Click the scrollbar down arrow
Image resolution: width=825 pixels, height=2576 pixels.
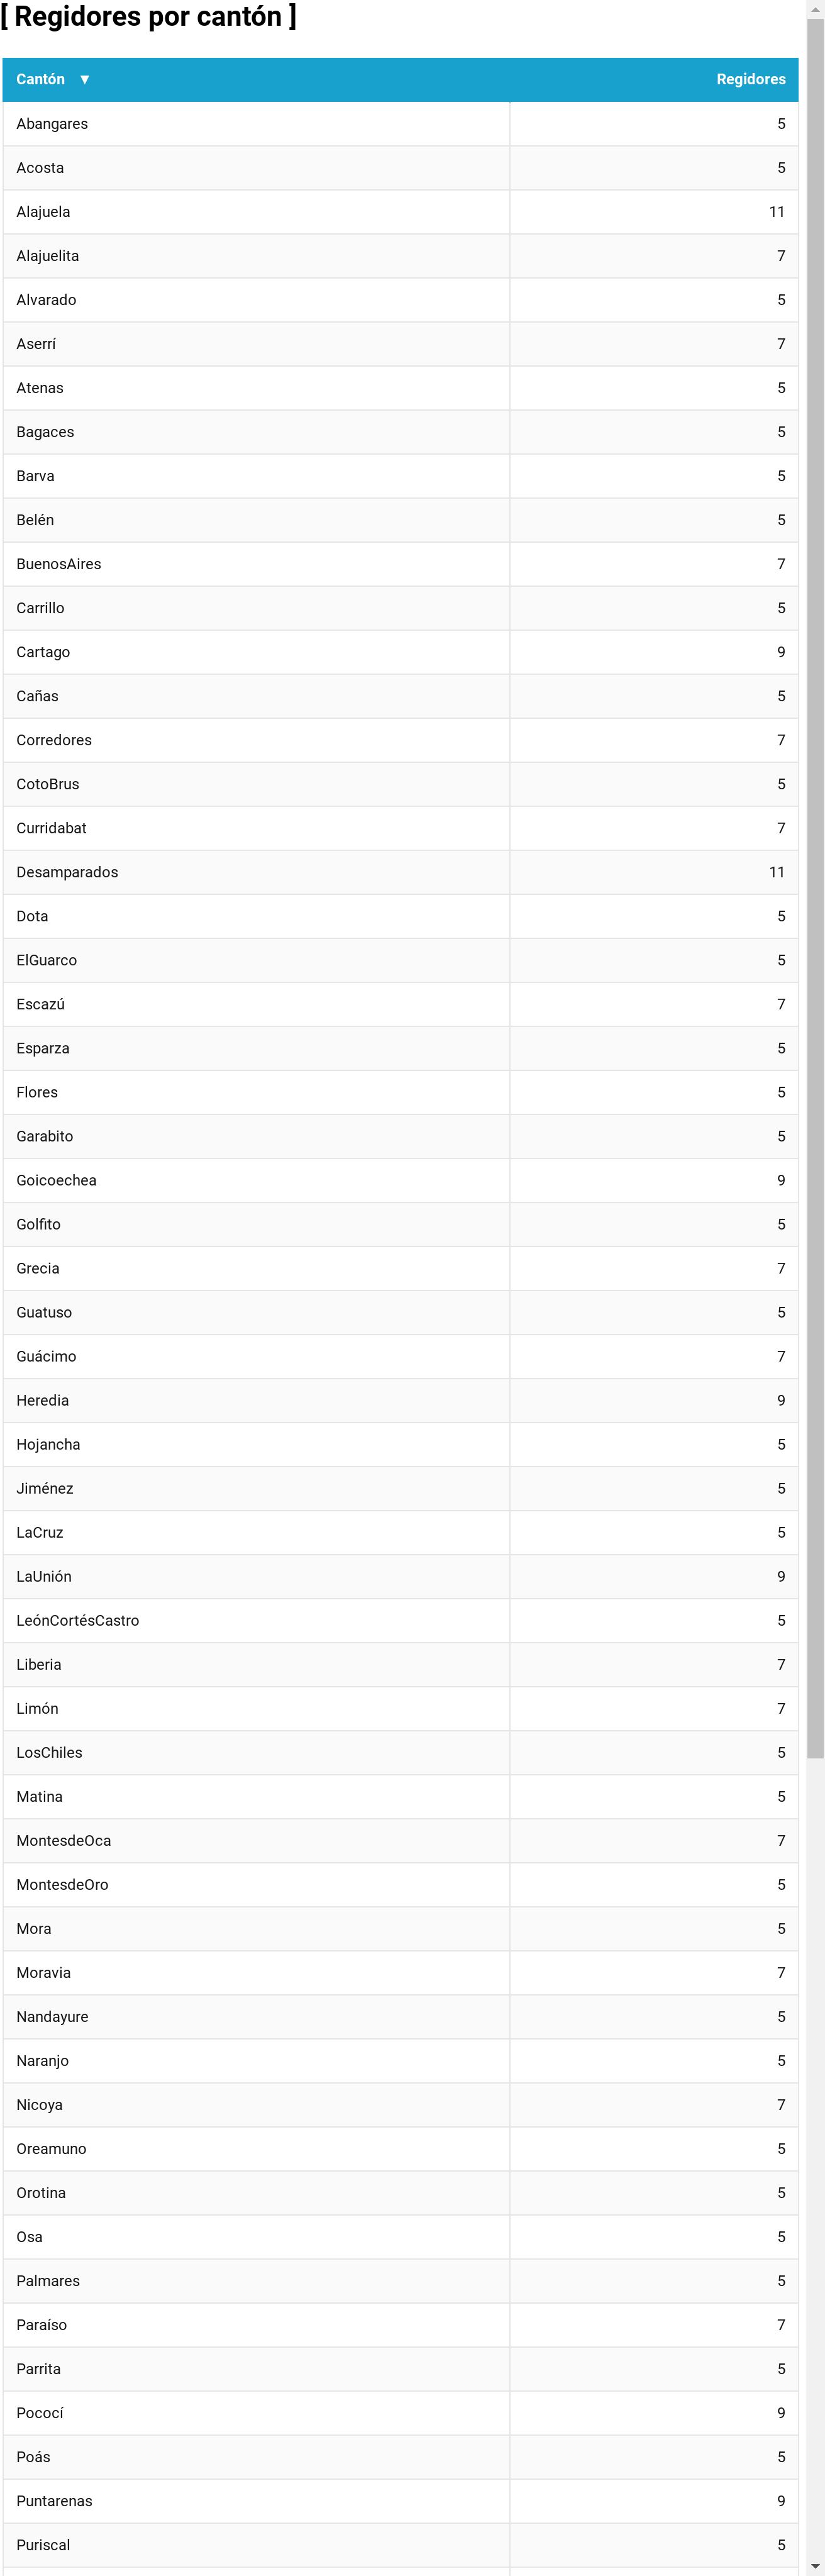tap(815, 2567)
